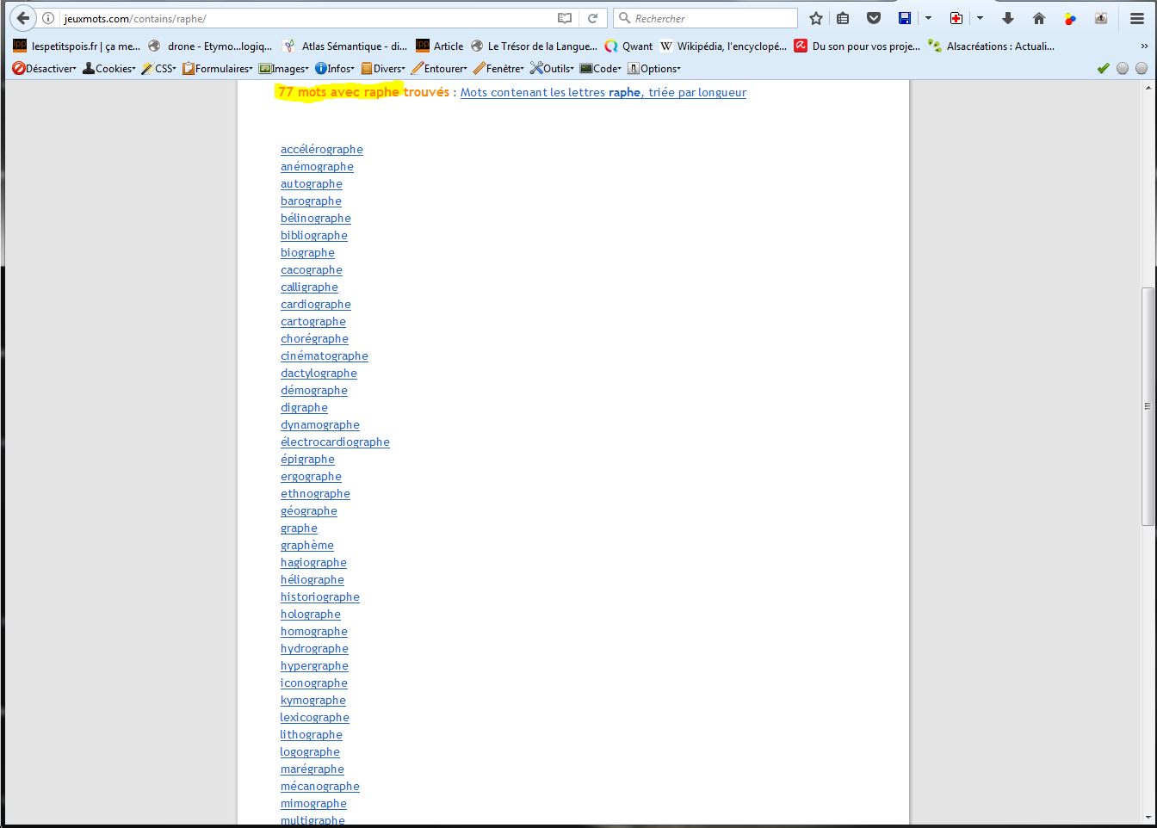Bookmark this page with the star icon
Image resolution: width=1157 pixels, height=828 pixels.
tap(816, 18)
